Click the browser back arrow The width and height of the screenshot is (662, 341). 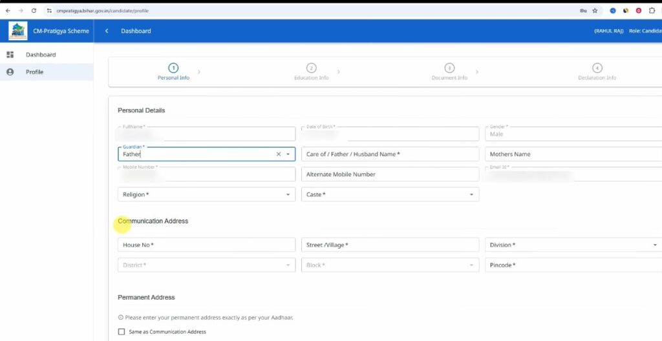click(x=8, y=11)
